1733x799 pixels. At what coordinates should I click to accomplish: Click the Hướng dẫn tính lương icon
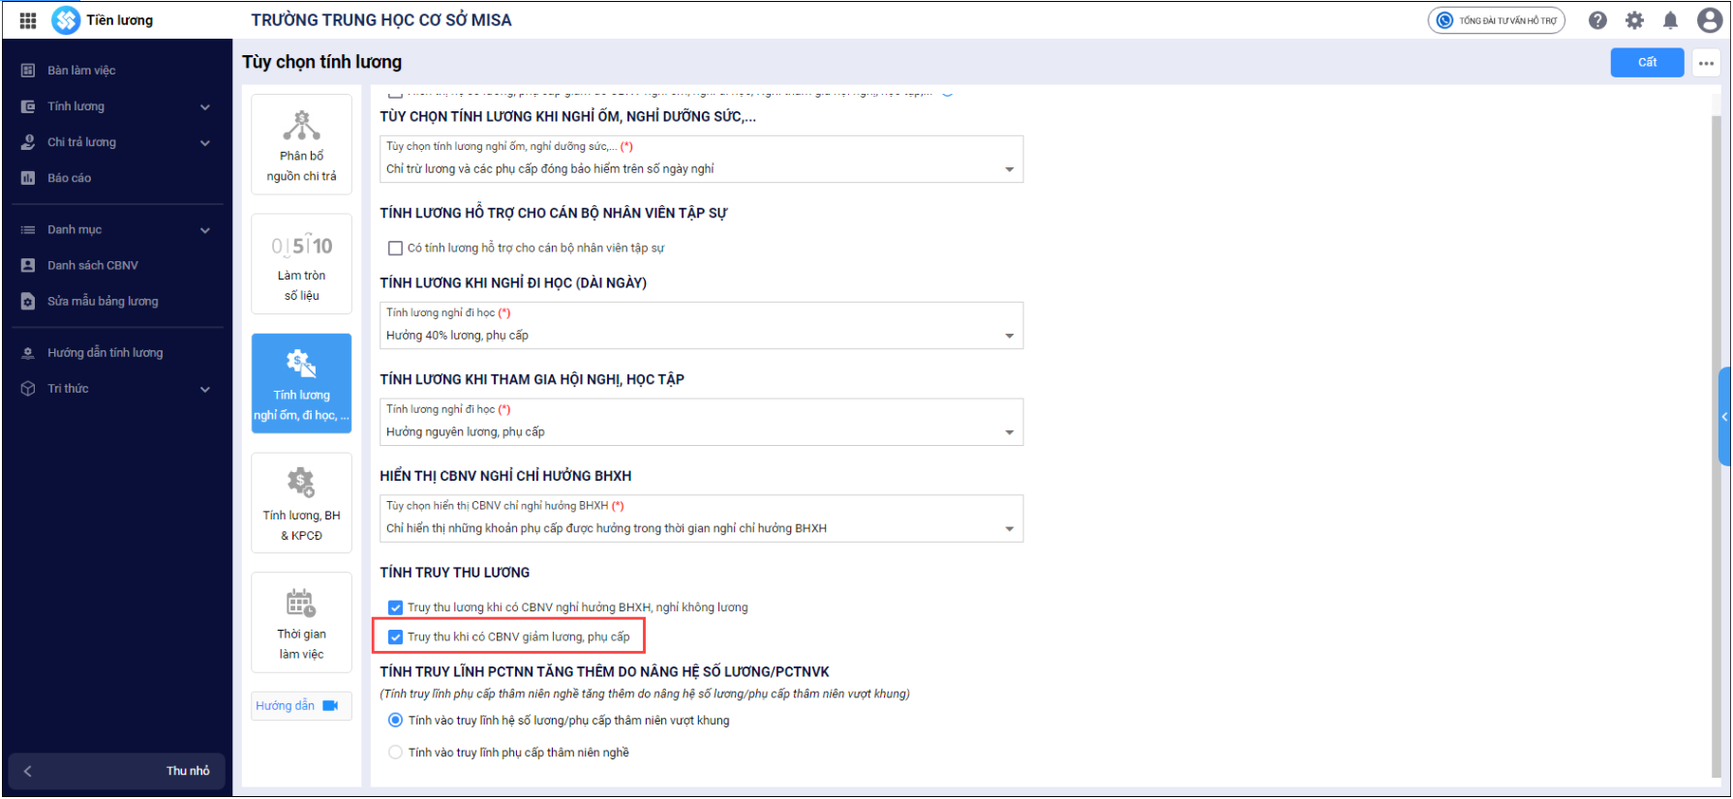point(28,353)
